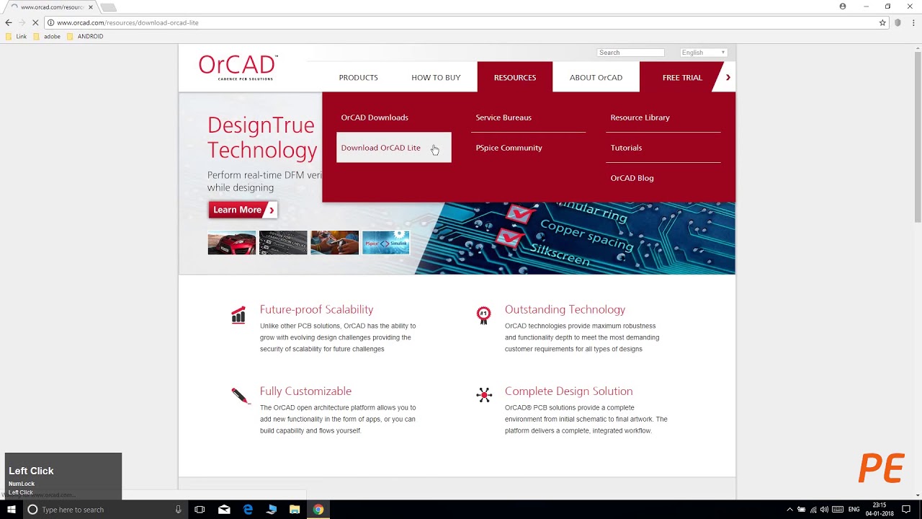Open Task View on the taskbar
This screenshot has height=519, width=922.
pos(200,510)
